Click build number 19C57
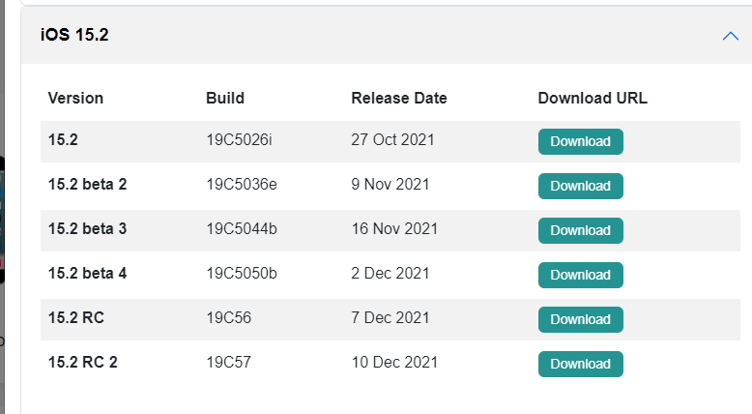752x414 pixels. point(229,362)
